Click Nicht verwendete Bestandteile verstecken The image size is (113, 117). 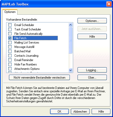coord(39,78)
